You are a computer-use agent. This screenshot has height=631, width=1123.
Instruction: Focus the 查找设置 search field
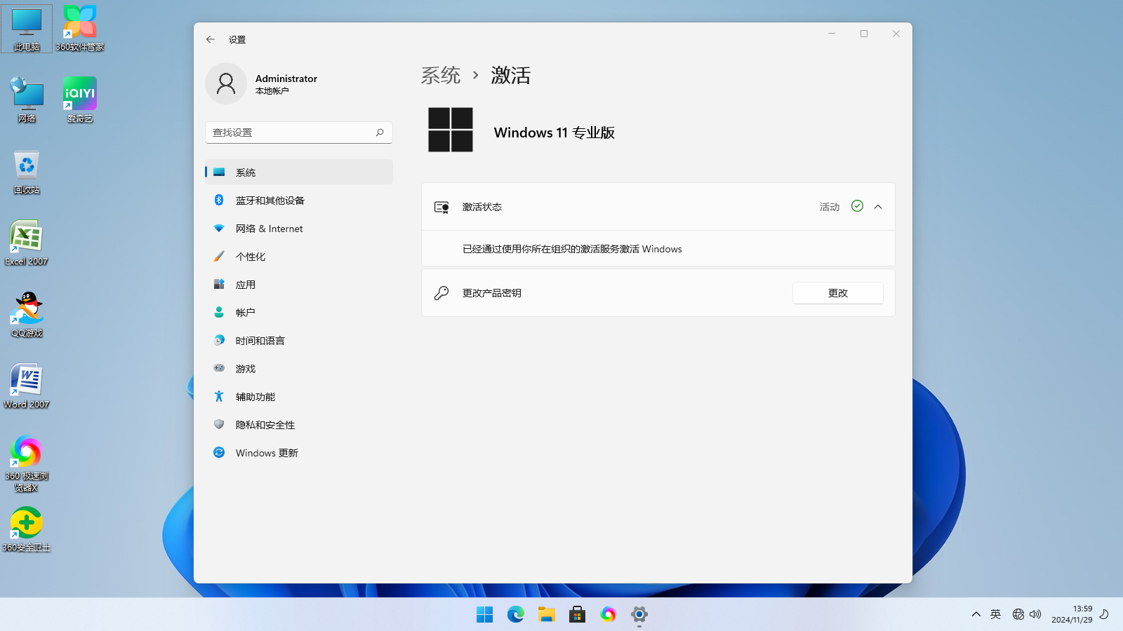[299, 133]
